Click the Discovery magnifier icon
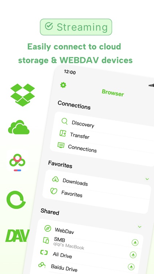 click(x=65, y=121)
